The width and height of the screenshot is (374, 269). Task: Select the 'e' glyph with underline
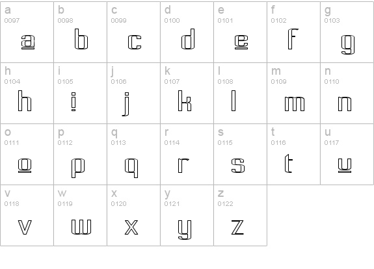pos(240,32)
